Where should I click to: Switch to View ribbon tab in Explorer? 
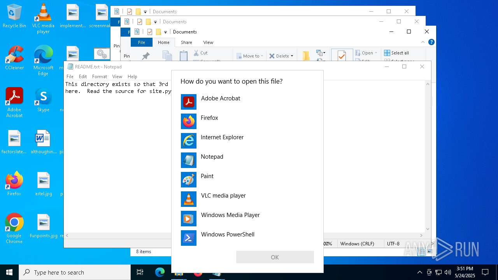[208, 42]
